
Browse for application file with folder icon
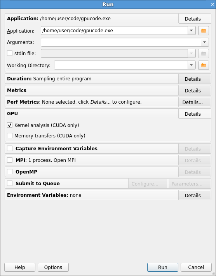[204, 31]
